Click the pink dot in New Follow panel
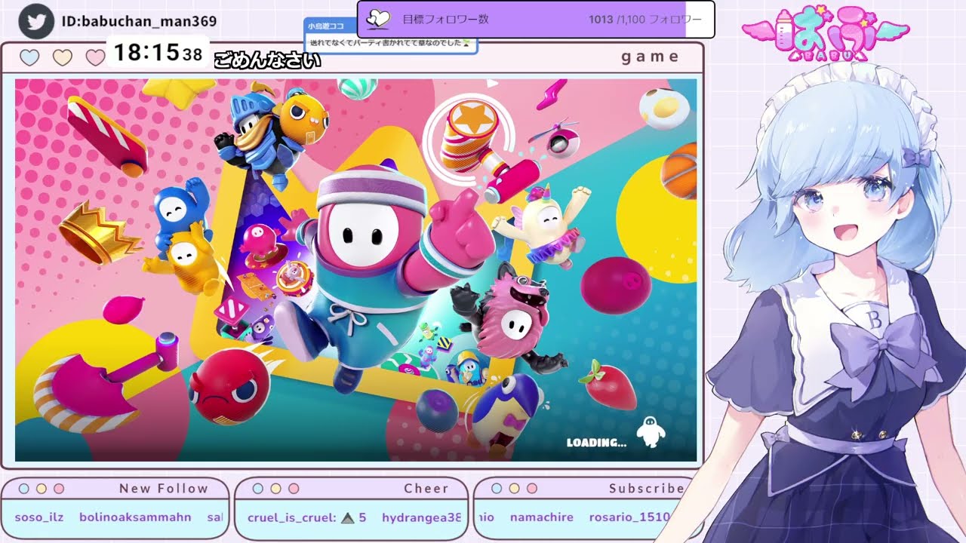The image size is (966, 543). tap(59, 489)
